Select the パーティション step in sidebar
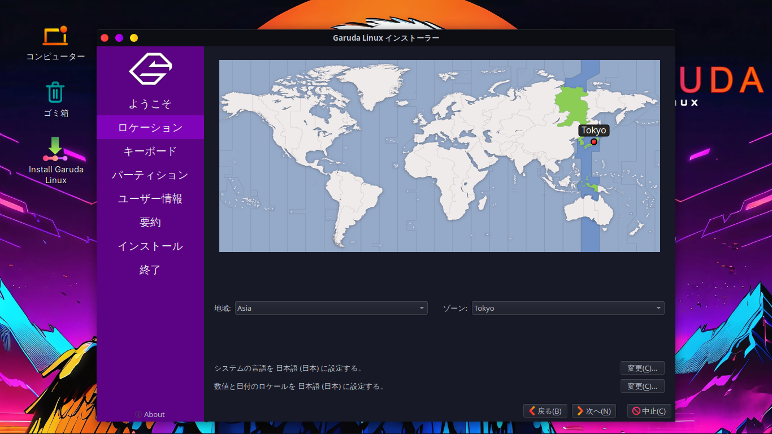The image size is (772, 434). click(150, 175)
